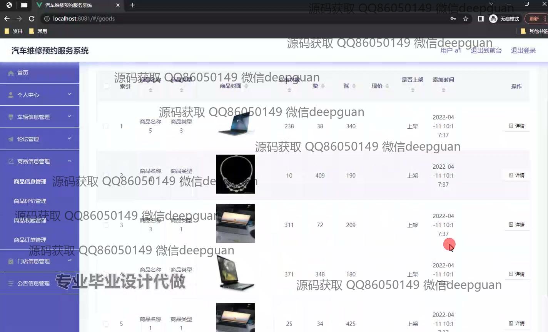Viewport: 548px width, 332px height.
Task: Click the icon beside 车辆信息管理
Action: [11, 117]
